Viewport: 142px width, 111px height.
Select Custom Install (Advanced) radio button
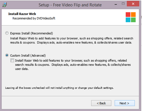click(7, 55)
